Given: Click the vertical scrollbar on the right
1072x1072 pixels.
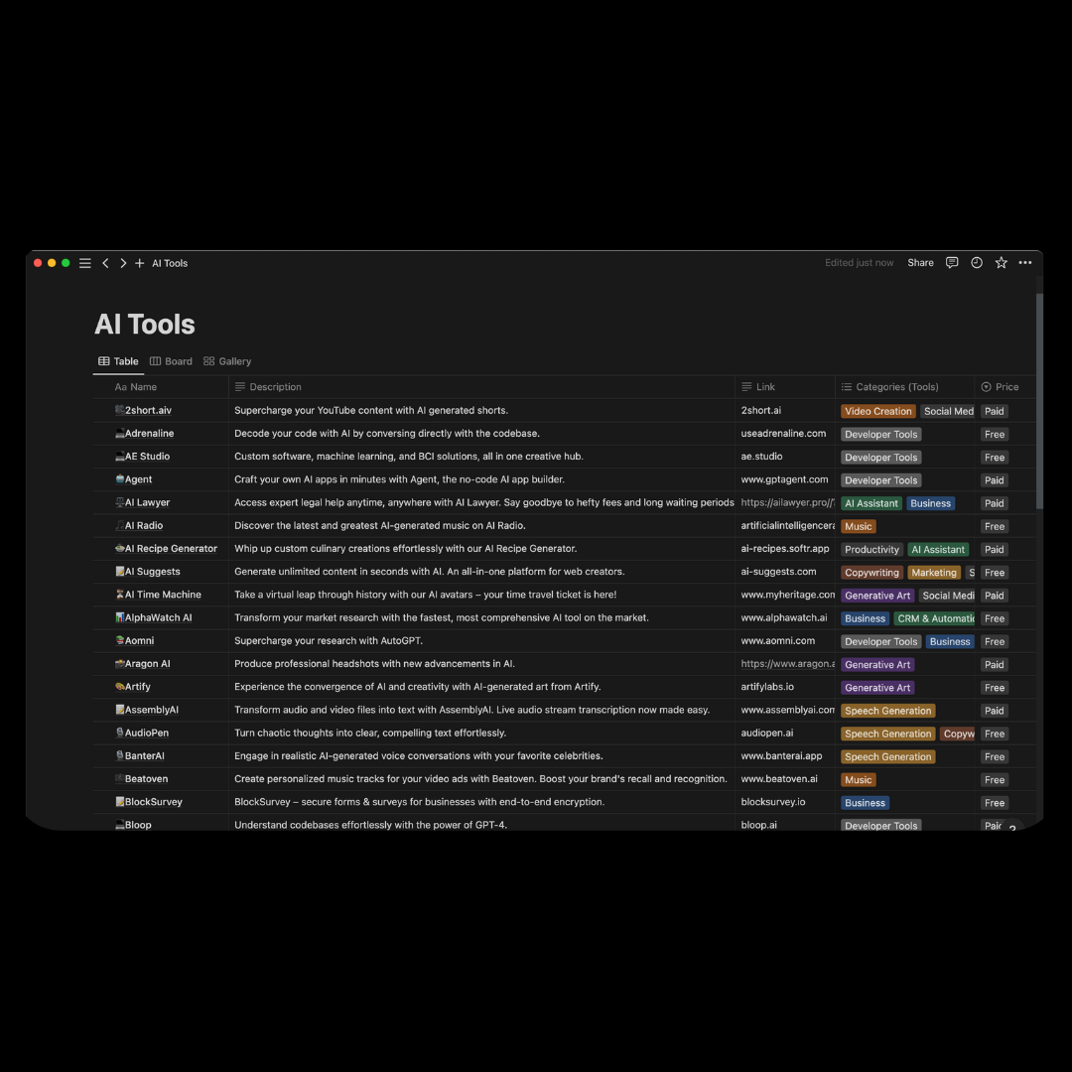Looking at the screenshot, I should pyautogui.click(x=1039, y=401).
